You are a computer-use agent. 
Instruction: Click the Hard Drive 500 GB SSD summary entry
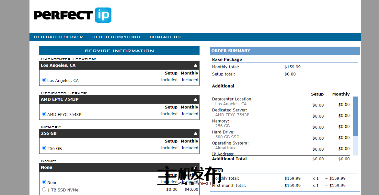point(227,137)
